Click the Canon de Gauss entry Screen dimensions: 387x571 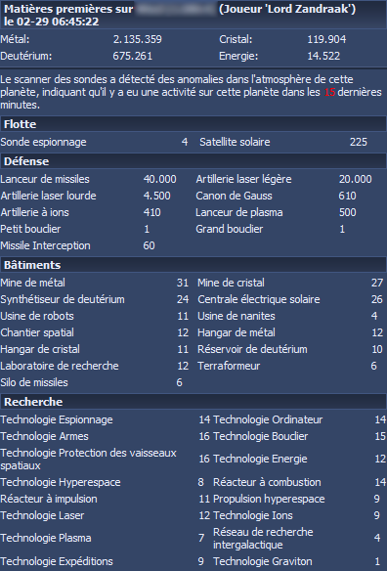coord(234,196)
